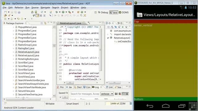Switch to the Debug perspective

pos(103,12)
